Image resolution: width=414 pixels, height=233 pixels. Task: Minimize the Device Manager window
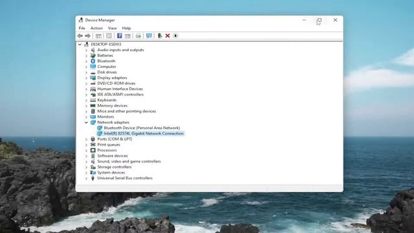(304, 20)
